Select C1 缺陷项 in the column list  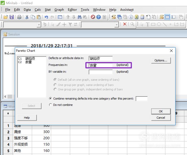click(x=26, y=59)
